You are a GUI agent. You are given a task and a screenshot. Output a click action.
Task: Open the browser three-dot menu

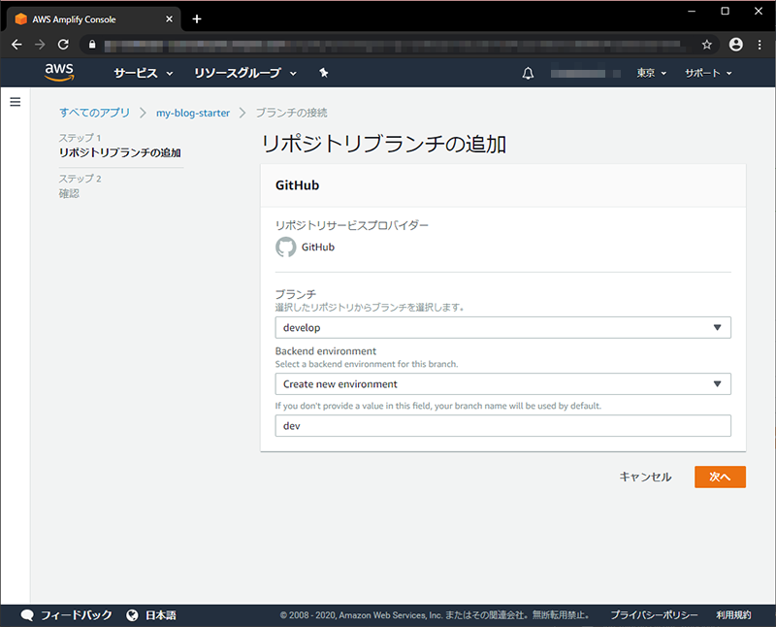pyautogui.click(x=760, y=45)
